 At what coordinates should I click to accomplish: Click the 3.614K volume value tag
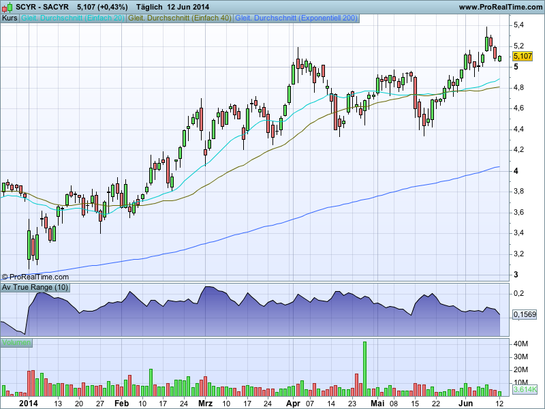coord(525,389)
